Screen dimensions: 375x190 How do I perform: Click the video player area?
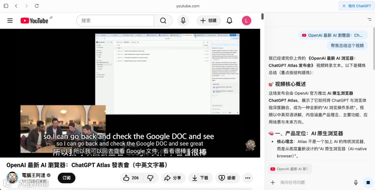(130, 93)
